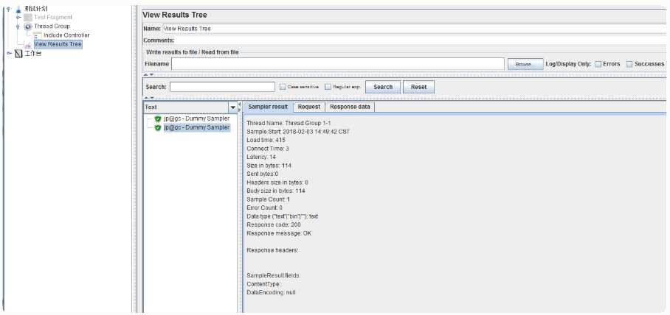The image size is (670, 315).
Task: Click the 'Headers size in bytes: 0' line
Action: click(277, 183)
